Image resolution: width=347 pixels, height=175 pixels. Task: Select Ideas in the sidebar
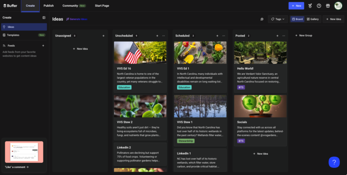point(24,27)
